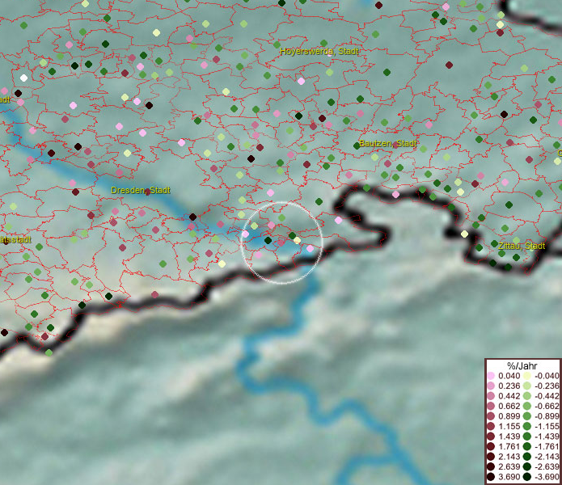This screenshot has width=562, height=485.
Task: Click the center of the white circle highlight
Action: (282, 243)
